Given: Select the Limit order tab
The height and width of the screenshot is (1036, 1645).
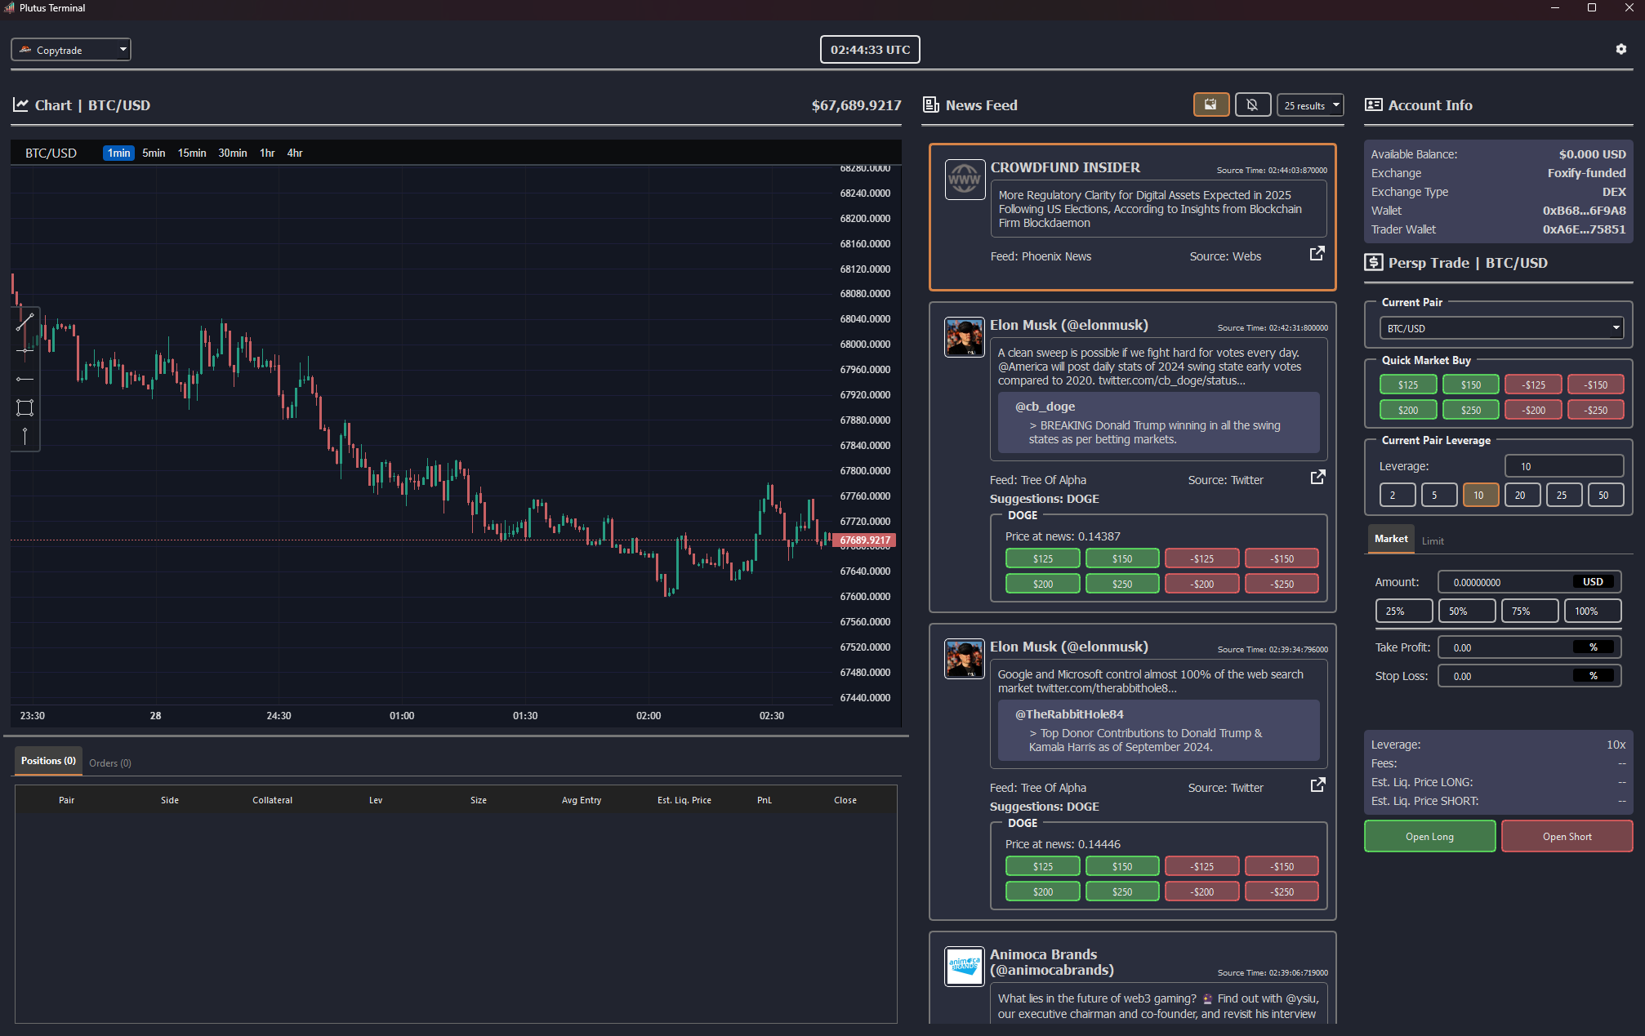Looking at the screenshot, I should pyautogui.click(x=1433, y=541).
